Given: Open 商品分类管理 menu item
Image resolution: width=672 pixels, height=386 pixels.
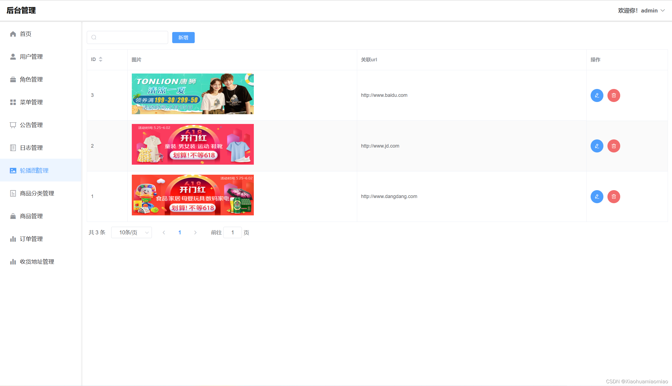Looking at the screenshot, I should (37, 193).
